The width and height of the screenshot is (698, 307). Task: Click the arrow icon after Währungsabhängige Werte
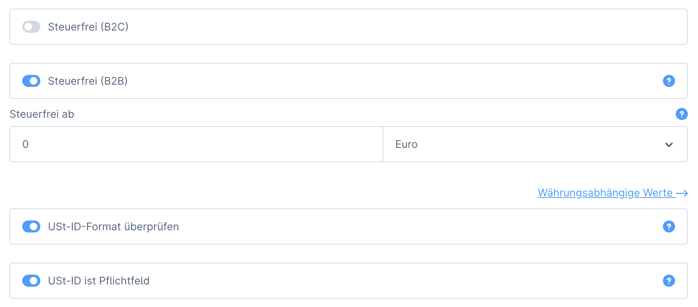(682, 193)
